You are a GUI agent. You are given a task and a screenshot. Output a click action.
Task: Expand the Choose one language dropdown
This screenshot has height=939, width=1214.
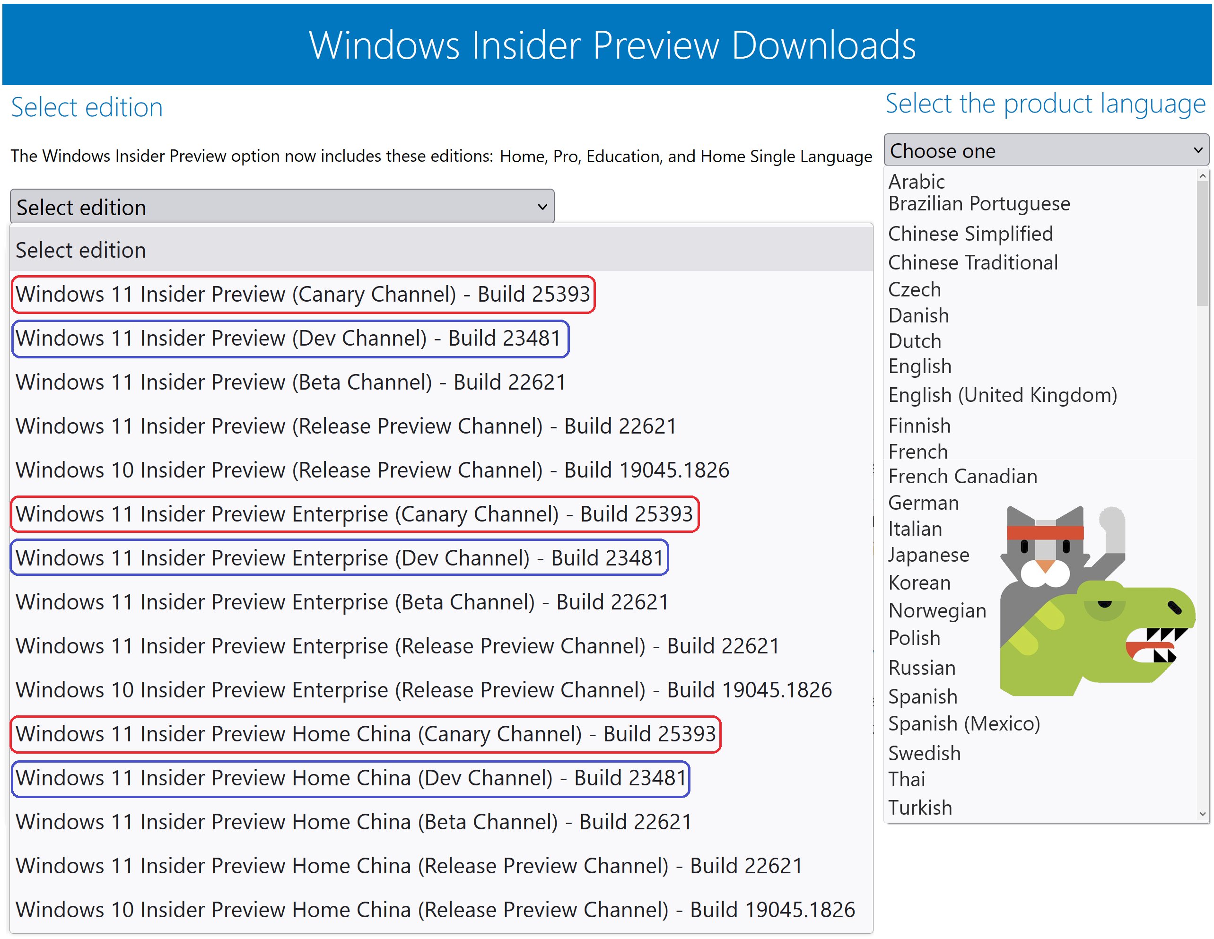[x=1046, y=150]
